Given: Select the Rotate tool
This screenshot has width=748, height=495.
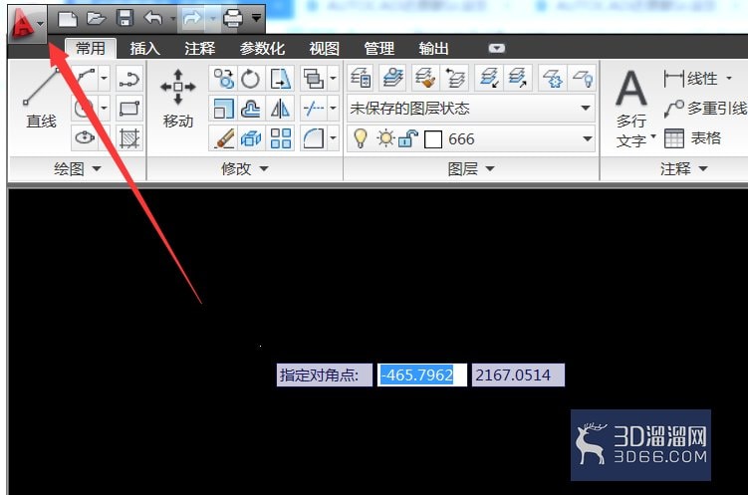Looking at the screenshot, I should [x=250, y=79].
